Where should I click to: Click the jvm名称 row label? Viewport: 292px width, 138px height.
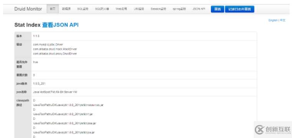[22, 92]
